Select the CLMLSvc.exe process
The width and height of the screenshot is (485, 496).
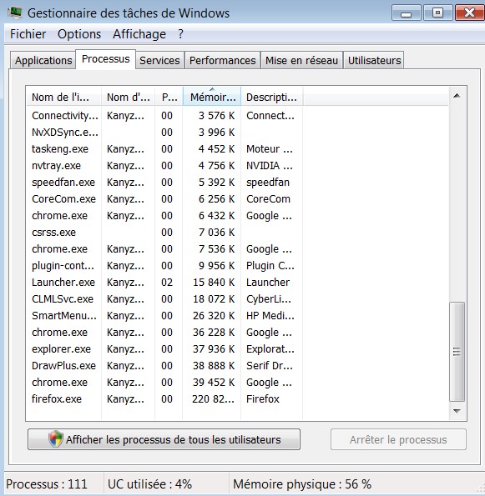(164, 299)
